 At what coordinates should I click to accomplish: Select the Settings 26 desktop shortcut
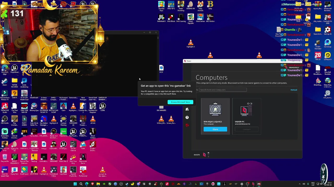pos(327,31)
